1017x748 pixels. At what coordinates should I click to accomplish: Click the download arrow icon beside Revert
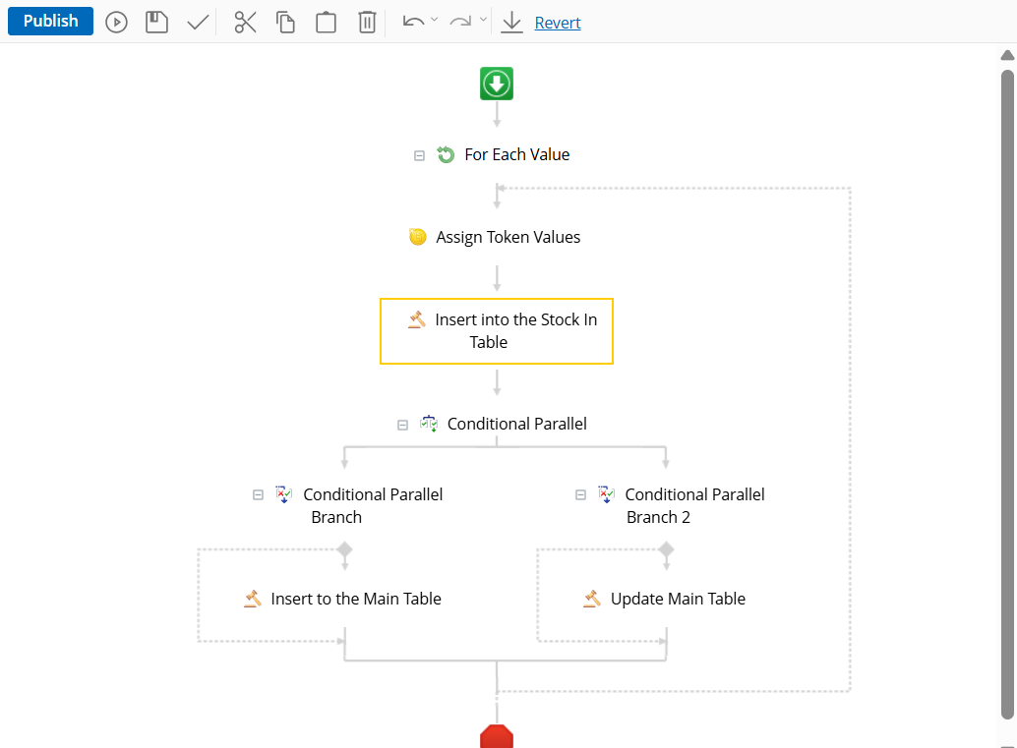[511, 22]
